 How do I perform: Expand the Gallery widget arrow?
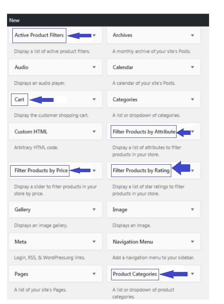(x=94, y=210)
